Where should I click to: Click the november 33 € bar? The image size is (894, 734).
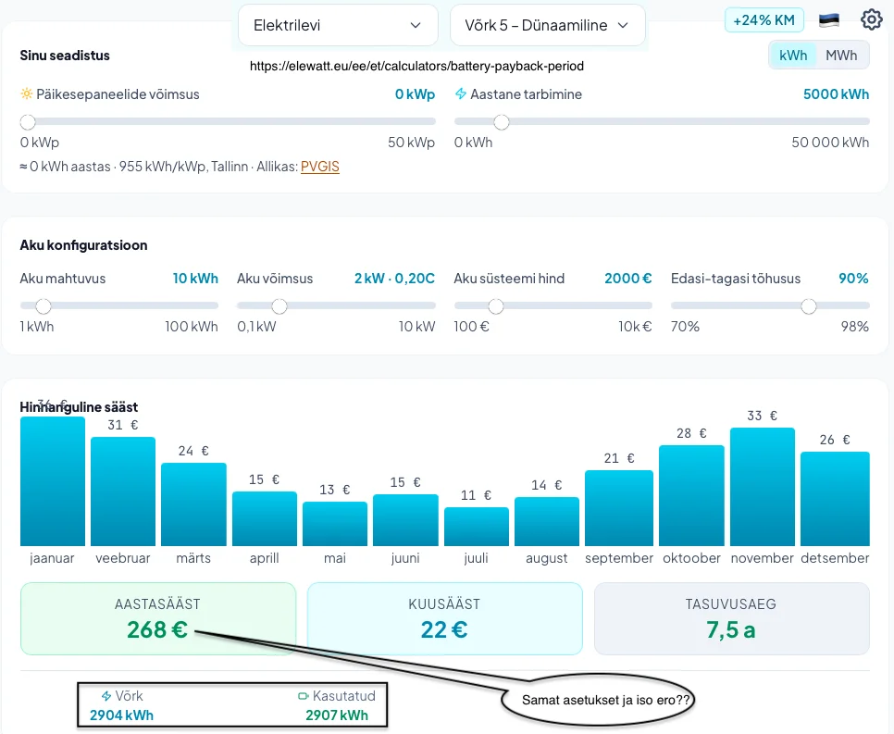click(x=763, y=487)
